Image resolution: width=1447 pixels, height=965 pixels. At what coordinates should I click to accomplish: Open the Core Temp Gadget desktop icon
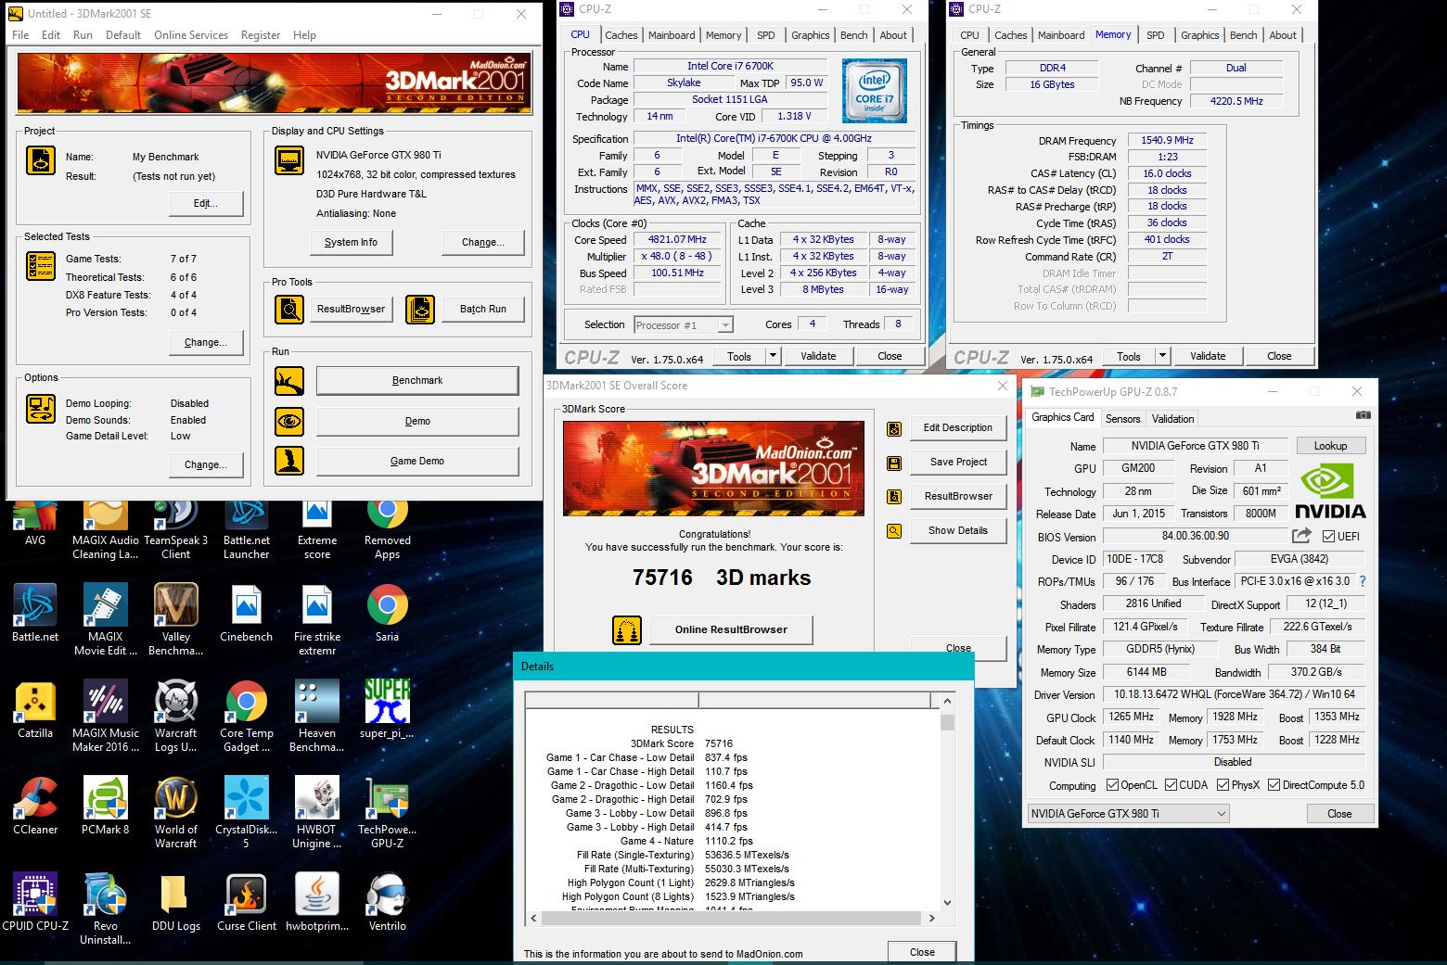(247, 717)
